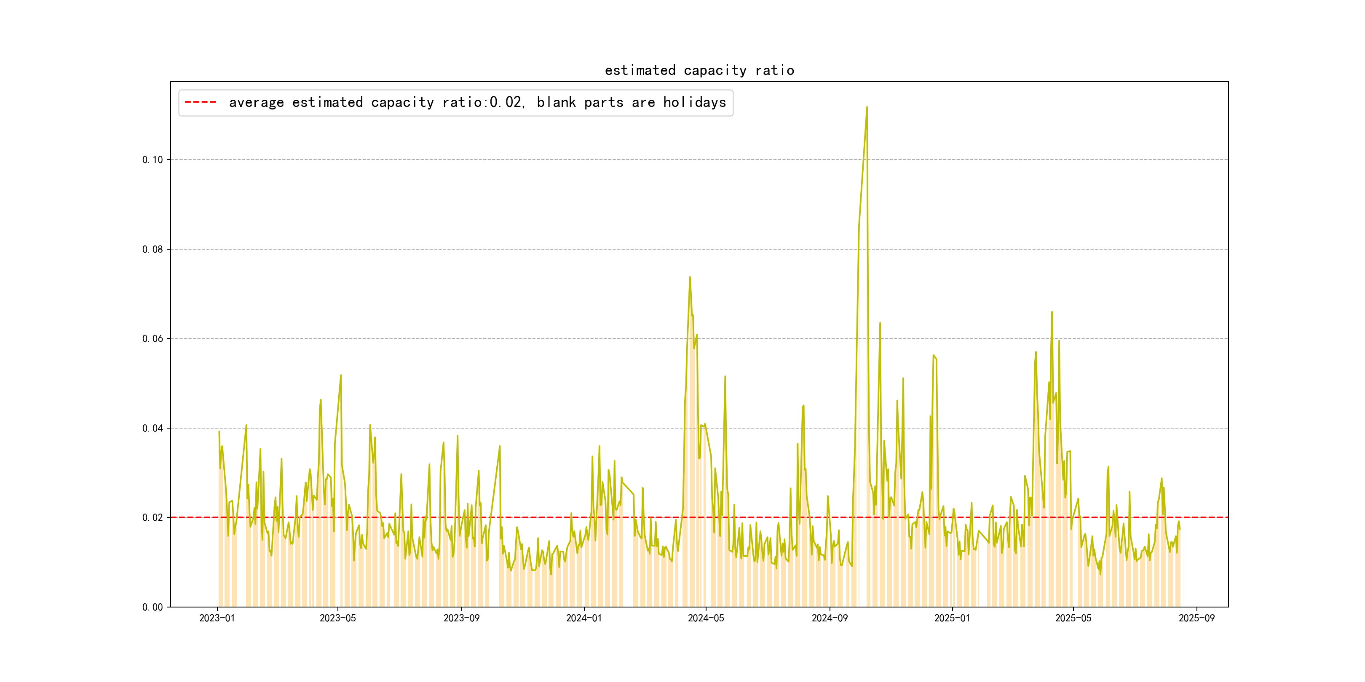Select the 2023-05 x-axis date label
Screen dimensions: 1365x682
click(x=337, y=618)
